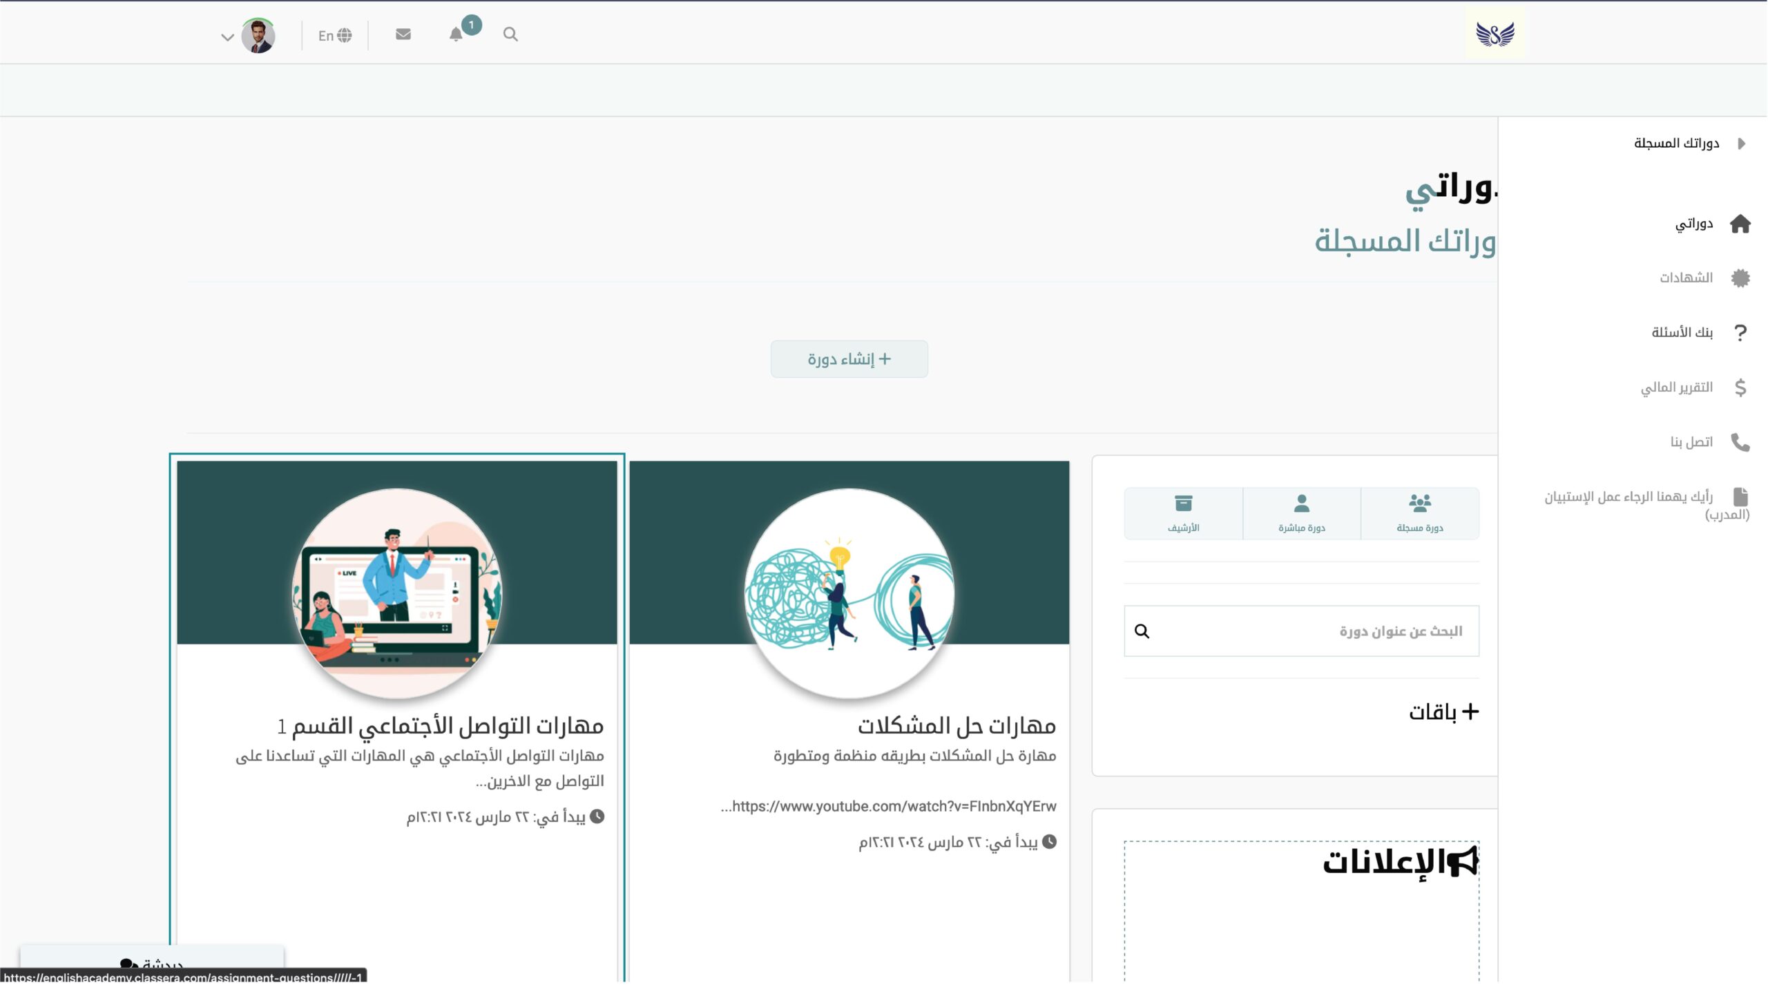1768x985 pixels.
Task: Click the phone icon اتصل بنا
Action: point(1740,442)
